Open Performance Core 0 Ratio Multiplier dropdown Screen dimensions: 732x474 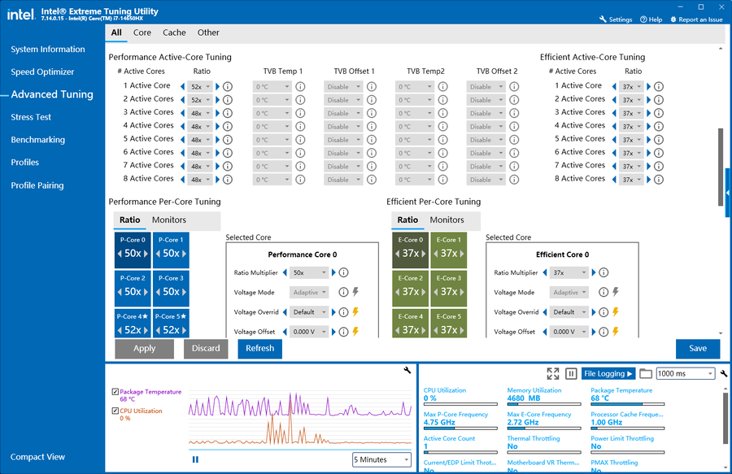pos(309,273)
